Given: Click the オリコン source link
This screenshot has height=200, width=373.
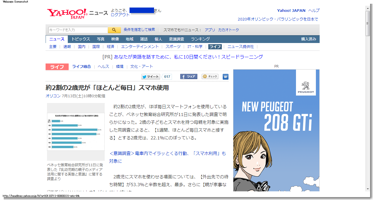Looking at the screenshot, I should coord(53,96).
